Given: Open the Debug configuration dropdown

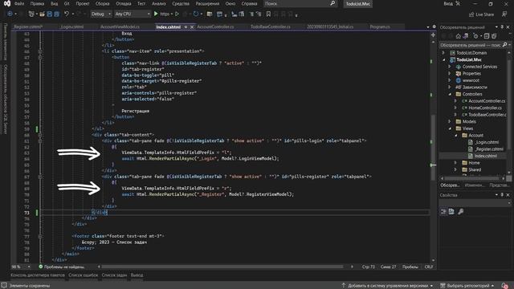Looking at the screenshot, I should (101, 14).
